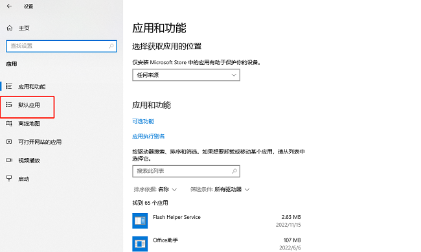The width and height of the screenshot is (421, 252).
Task: Click the Flash Helper Service app icon
Action: 140,221
